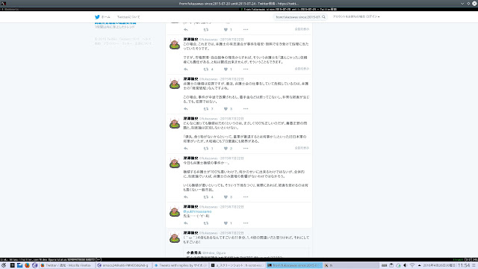
Task: Switch to the スクリーンショット taskbar window
Action: tap(238, 266)
